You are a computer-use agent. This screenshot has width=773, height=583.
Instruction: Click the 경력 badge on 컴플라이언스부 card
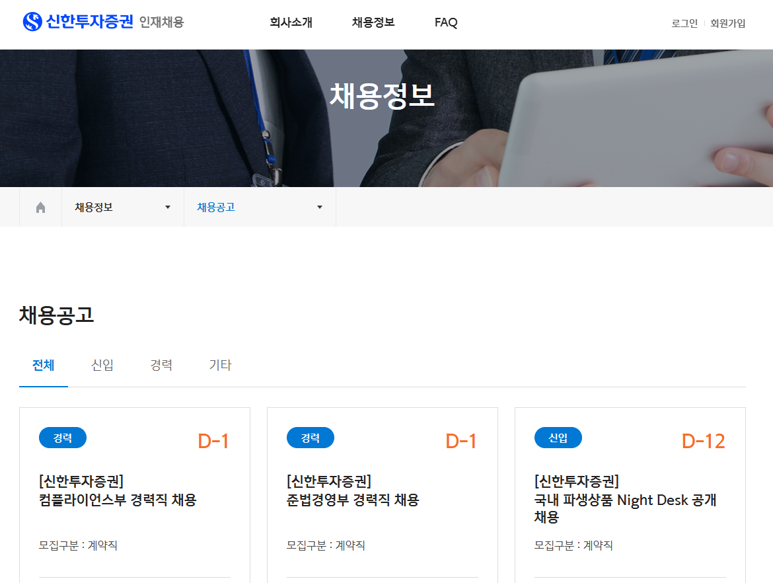63,438
